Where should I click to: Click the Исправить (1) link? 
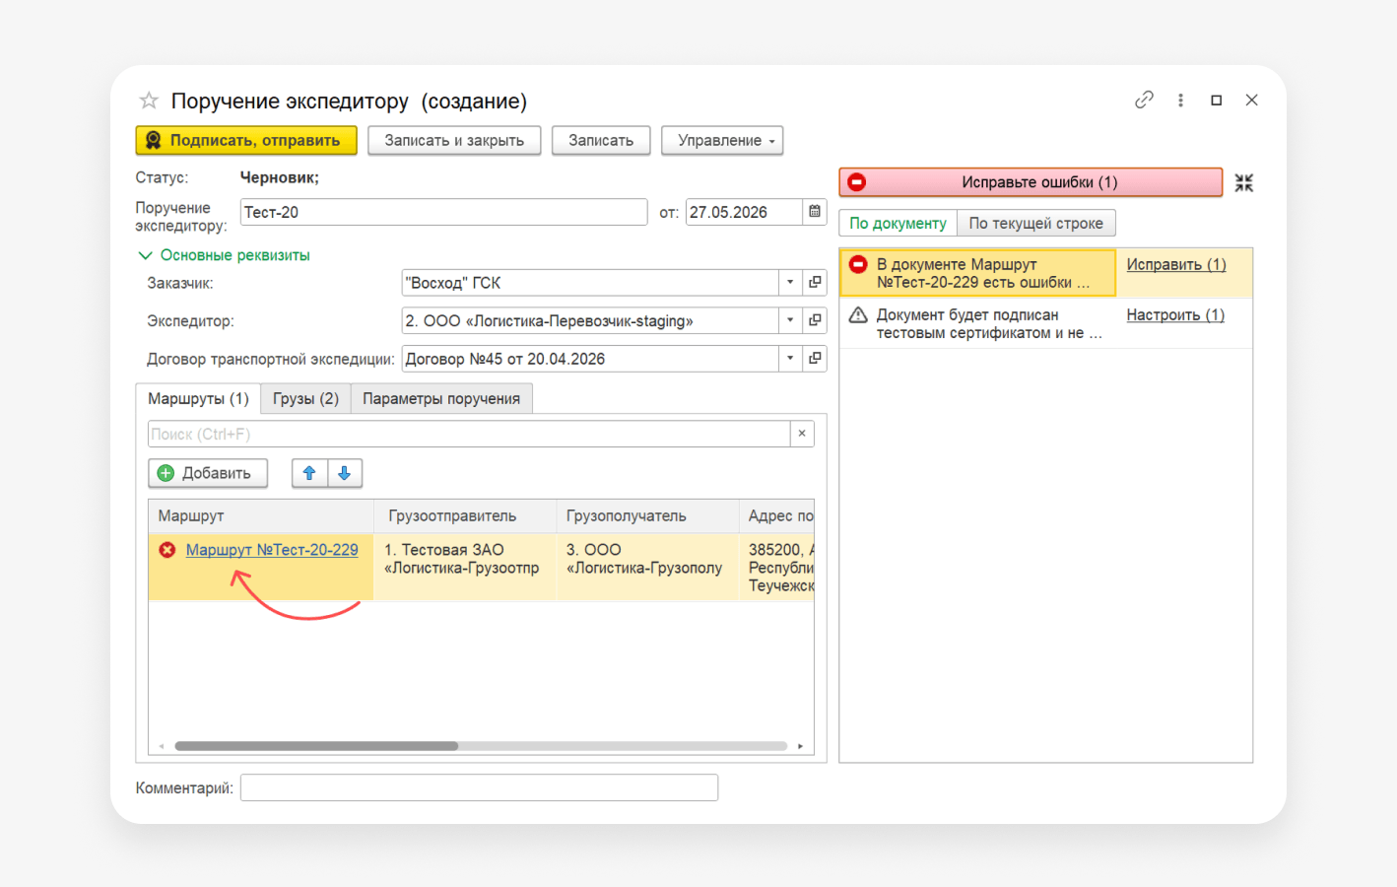tap(1176, 264)
